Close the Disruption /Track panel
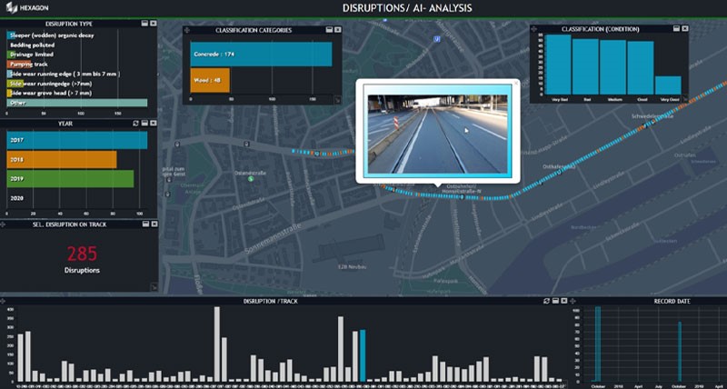 [x=563, y=301]
